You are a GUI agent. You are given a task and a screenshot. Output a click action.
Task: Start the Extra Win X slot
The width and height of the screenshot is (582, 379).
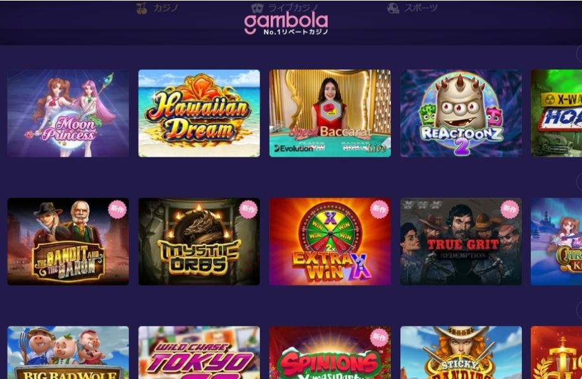click(x=330, y=241)
